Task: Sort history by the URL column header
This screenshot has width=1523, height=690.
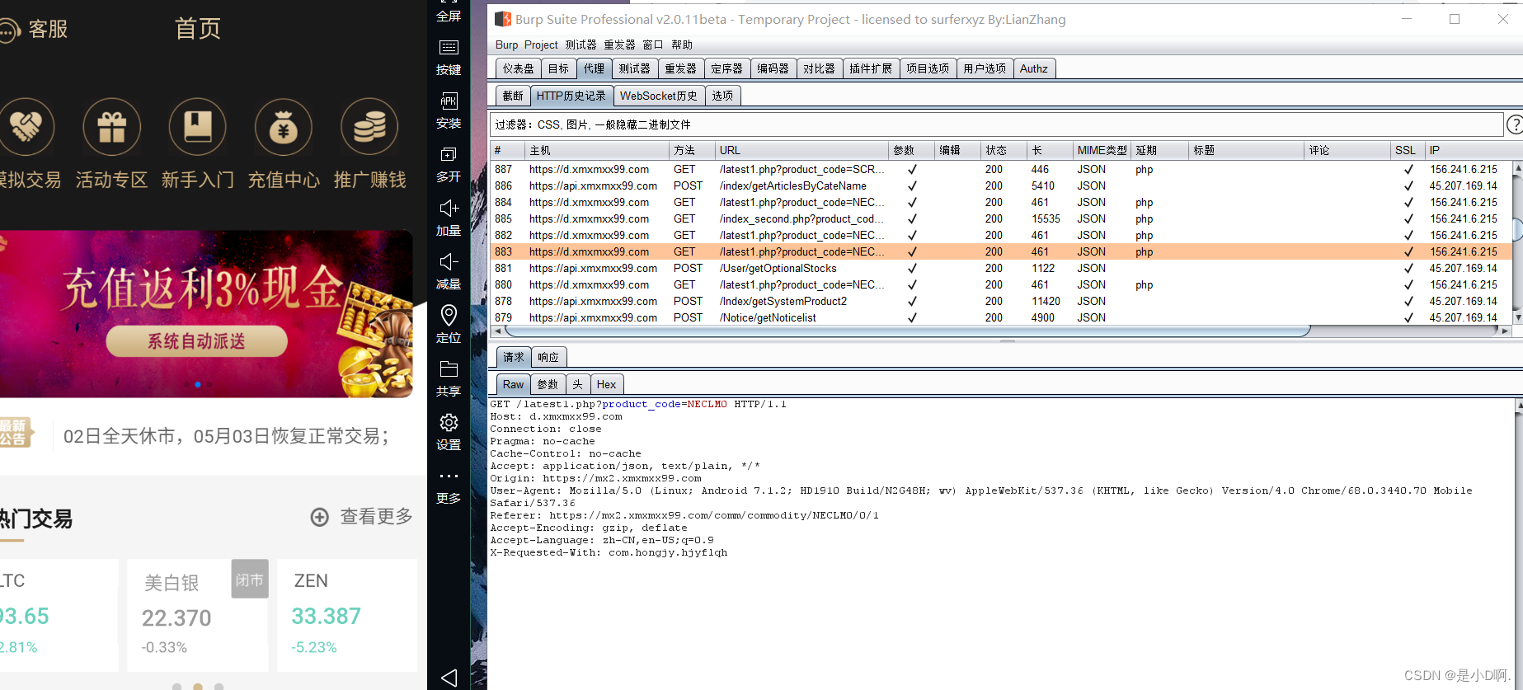Action: 801,150
